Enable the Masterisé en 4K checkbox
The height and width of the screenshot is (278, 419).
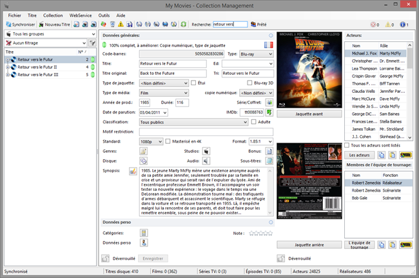[168, 141]
